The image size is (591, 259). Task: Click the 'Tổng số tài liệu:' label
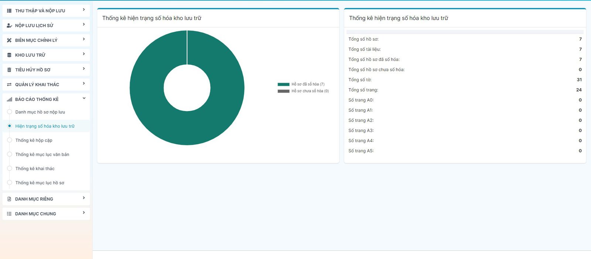point(365,49)
